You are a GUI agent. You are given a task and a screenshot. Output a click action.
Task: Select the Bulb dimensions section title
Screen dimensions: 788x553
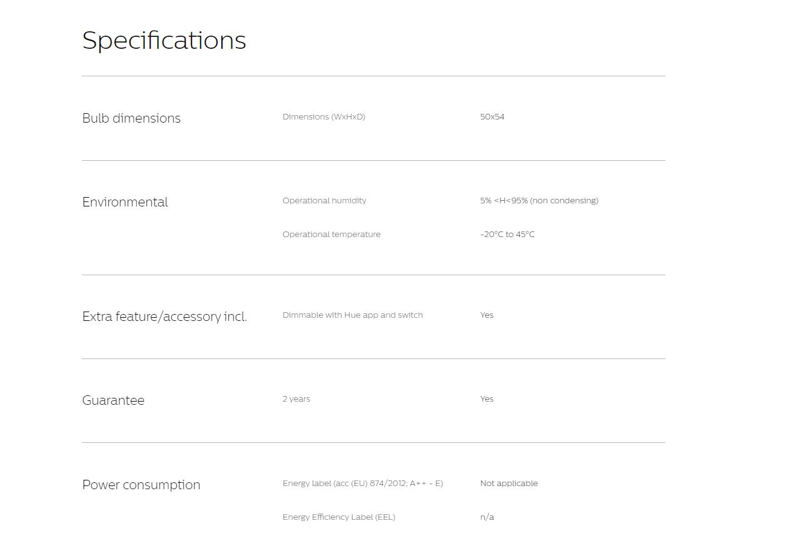(x=131, y=118)
